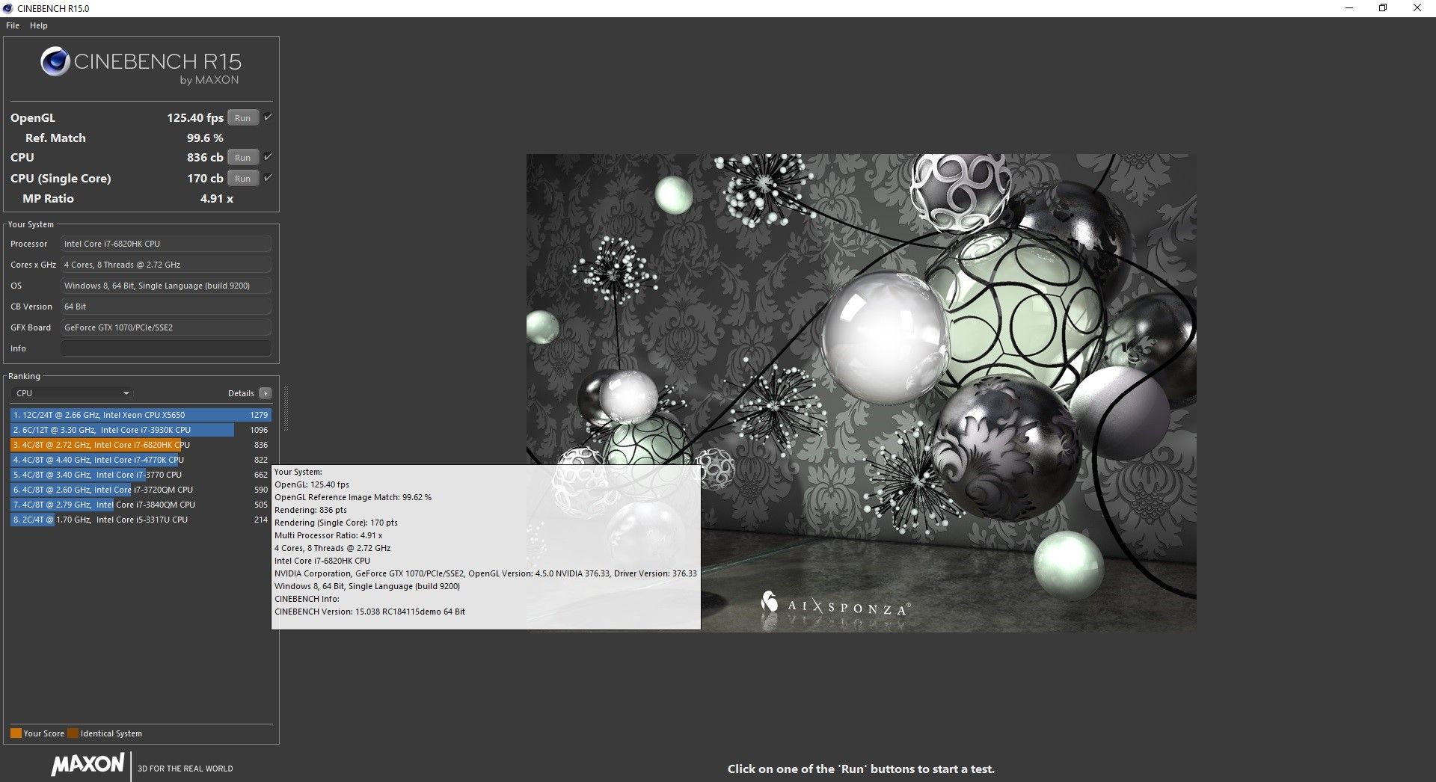Select ranking row 8 Intel Core i5-3317U
The image size is (1436, 782).
(140, 520)
